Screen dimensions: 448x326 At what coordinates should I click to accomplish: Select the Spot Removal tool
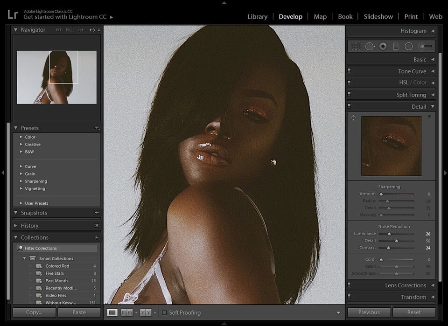370,46
